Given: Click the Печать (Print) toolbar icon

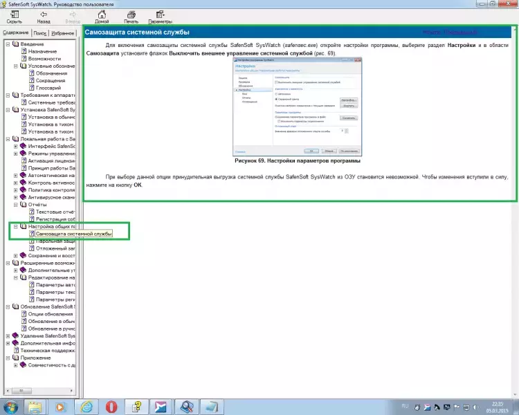Looking at the screenshot, I should pyautogui.click(x=131, y=17).
